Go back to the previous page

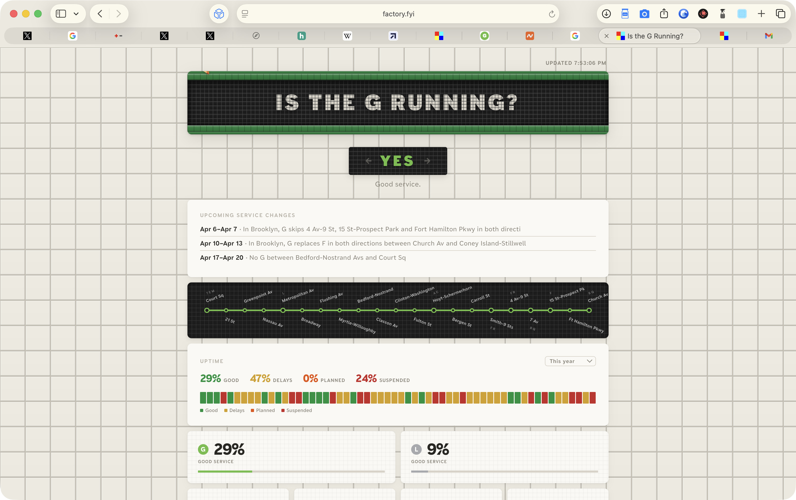[x=100, y=13]
